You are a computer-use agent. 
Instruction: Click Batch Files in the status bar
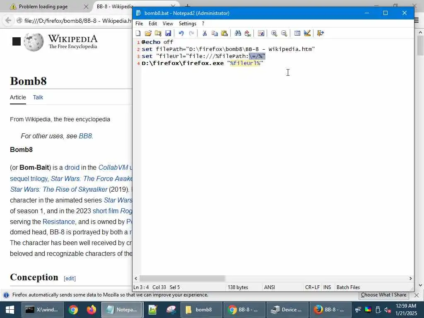[348, 287]
